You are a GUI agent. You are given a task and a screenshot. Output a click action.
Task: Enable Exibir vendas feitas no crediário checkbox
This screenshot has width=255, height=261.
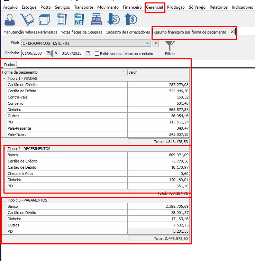[x=97, y=54]
